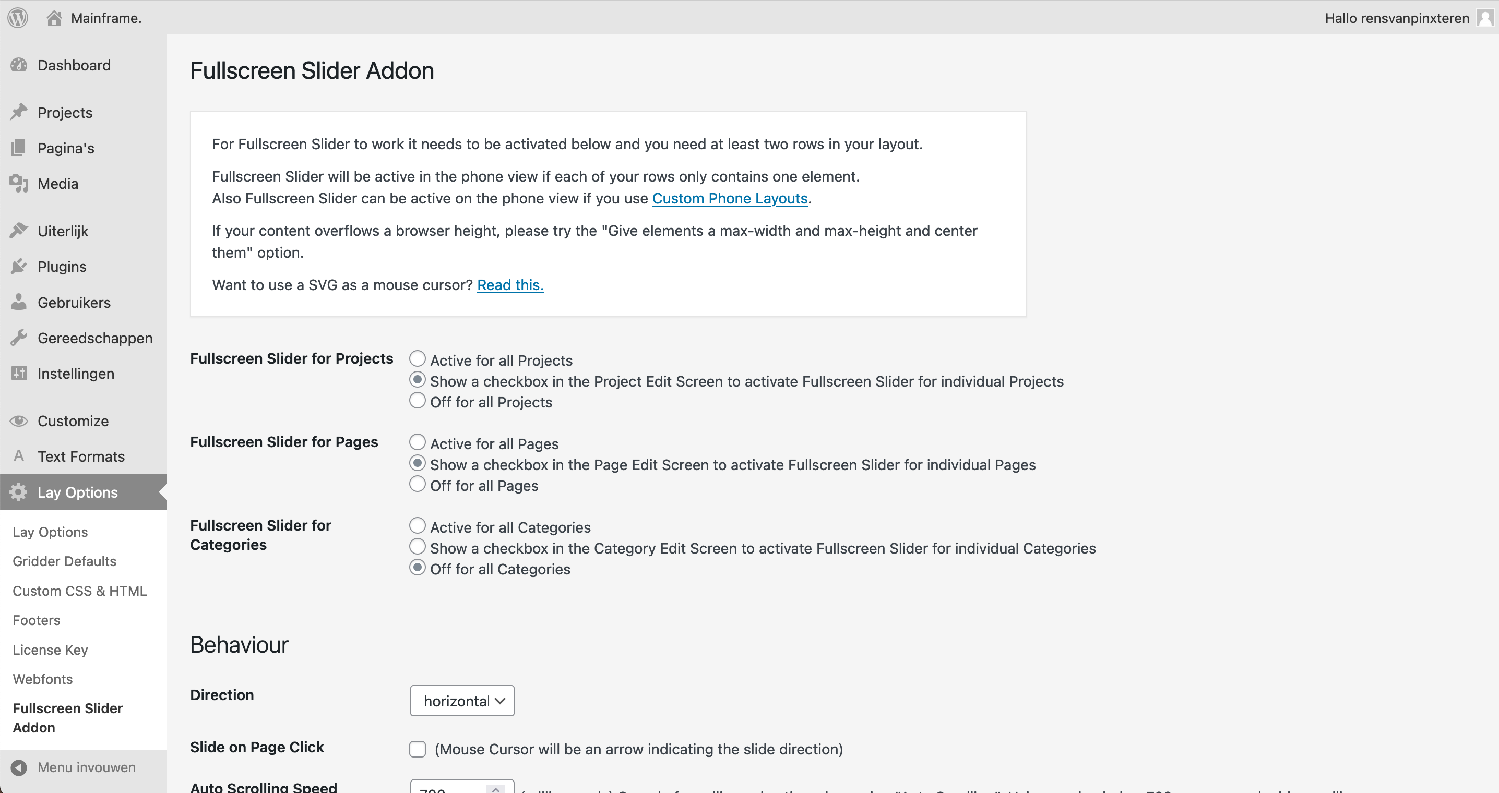
Task: Open the Gridder Defaults submenu item
Action: click(65, 561)
